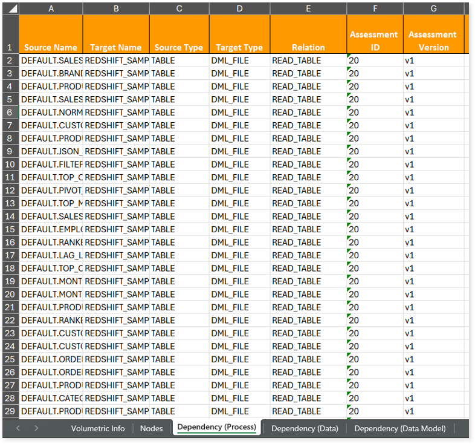
Task: Open the Dependency (Data Model) sheet tab
Action: coord(399,428)
